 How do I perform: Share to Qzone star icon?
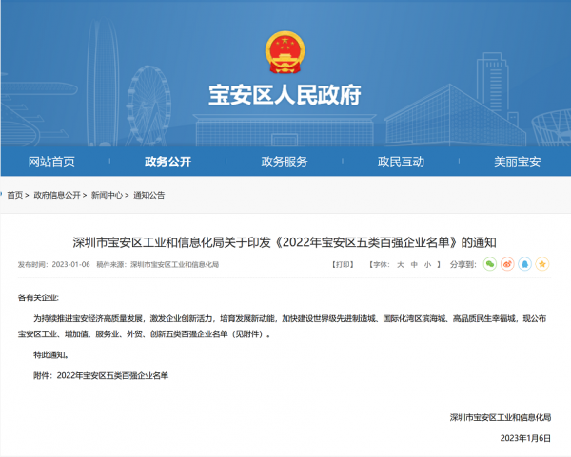(541, 264)
